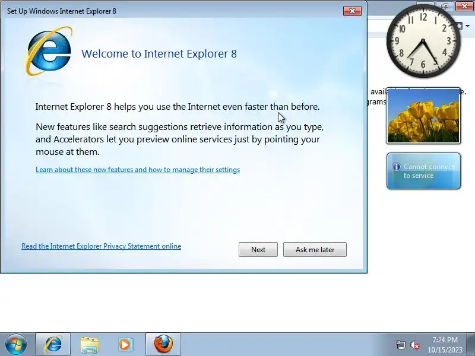Click restore button of background window
Viewport: 475px width, 356px height.
pyautogui.click(x=445, y=6)
